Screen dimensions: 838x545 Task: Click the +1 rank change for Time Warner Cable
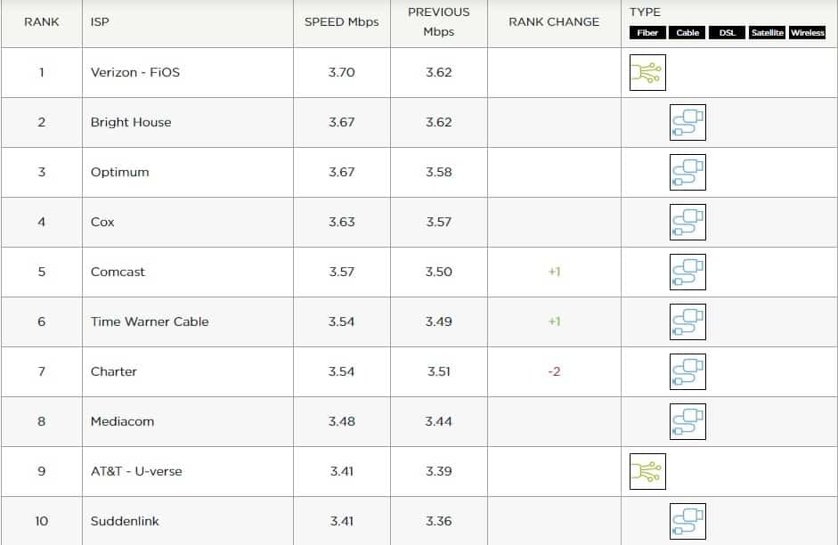tap(554, 321)
